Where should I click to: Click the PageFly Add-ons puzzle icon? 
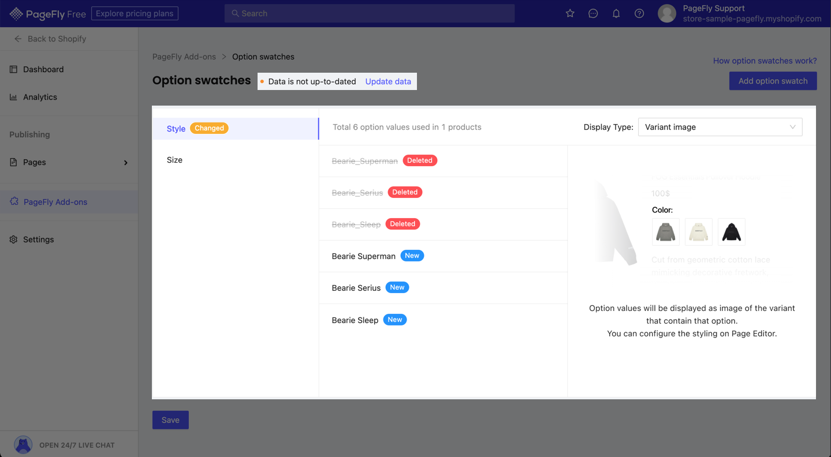(14, 201)
